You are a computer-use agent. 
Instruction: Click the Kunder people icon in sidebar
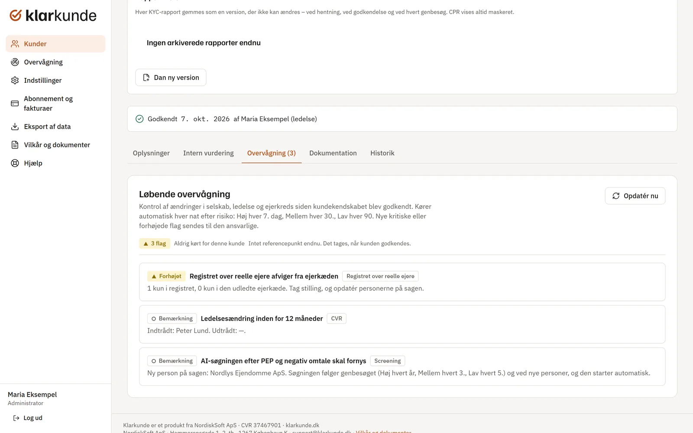point(15,44)
